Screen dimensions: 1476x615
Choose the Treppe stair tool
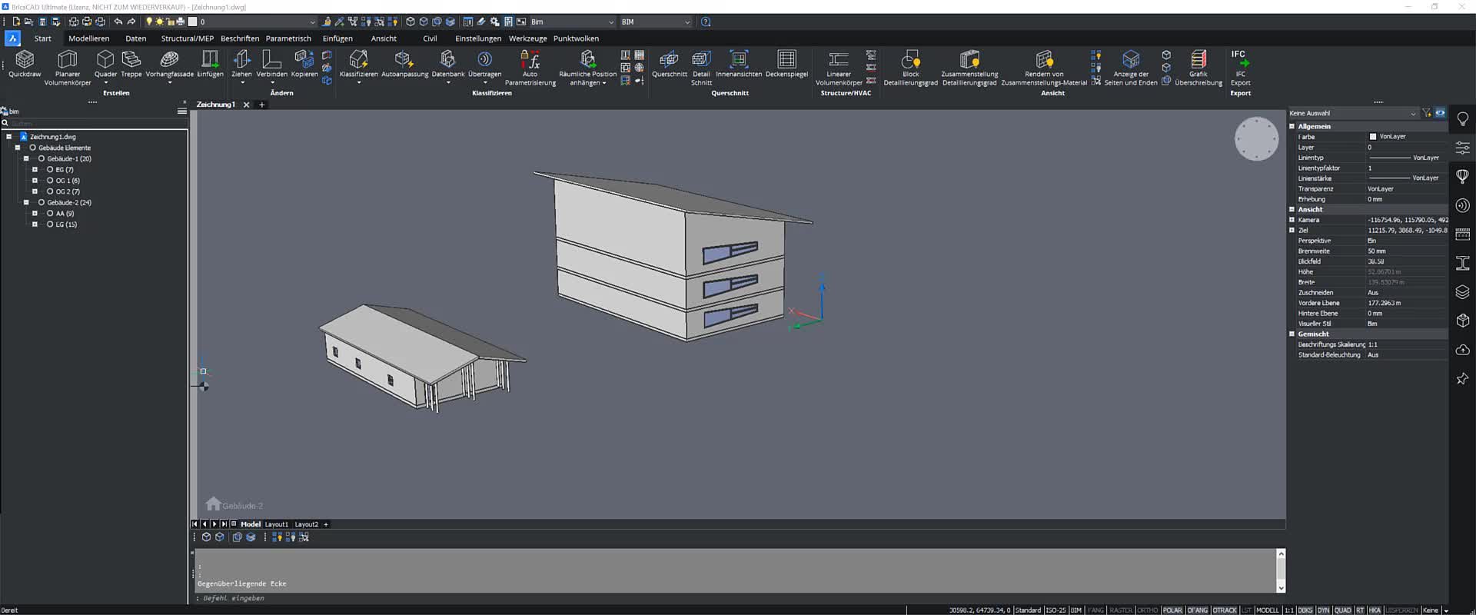click(131, 65)
